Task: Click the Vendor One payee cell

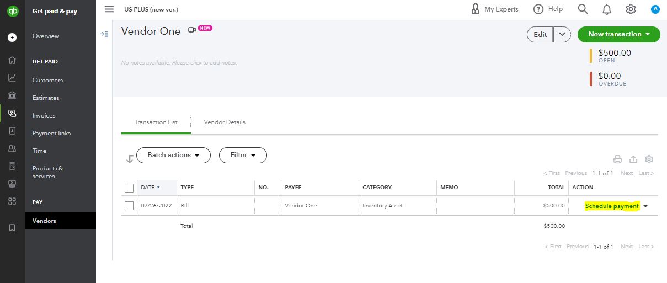Action: pyautogui.click(x=301, y=206)
